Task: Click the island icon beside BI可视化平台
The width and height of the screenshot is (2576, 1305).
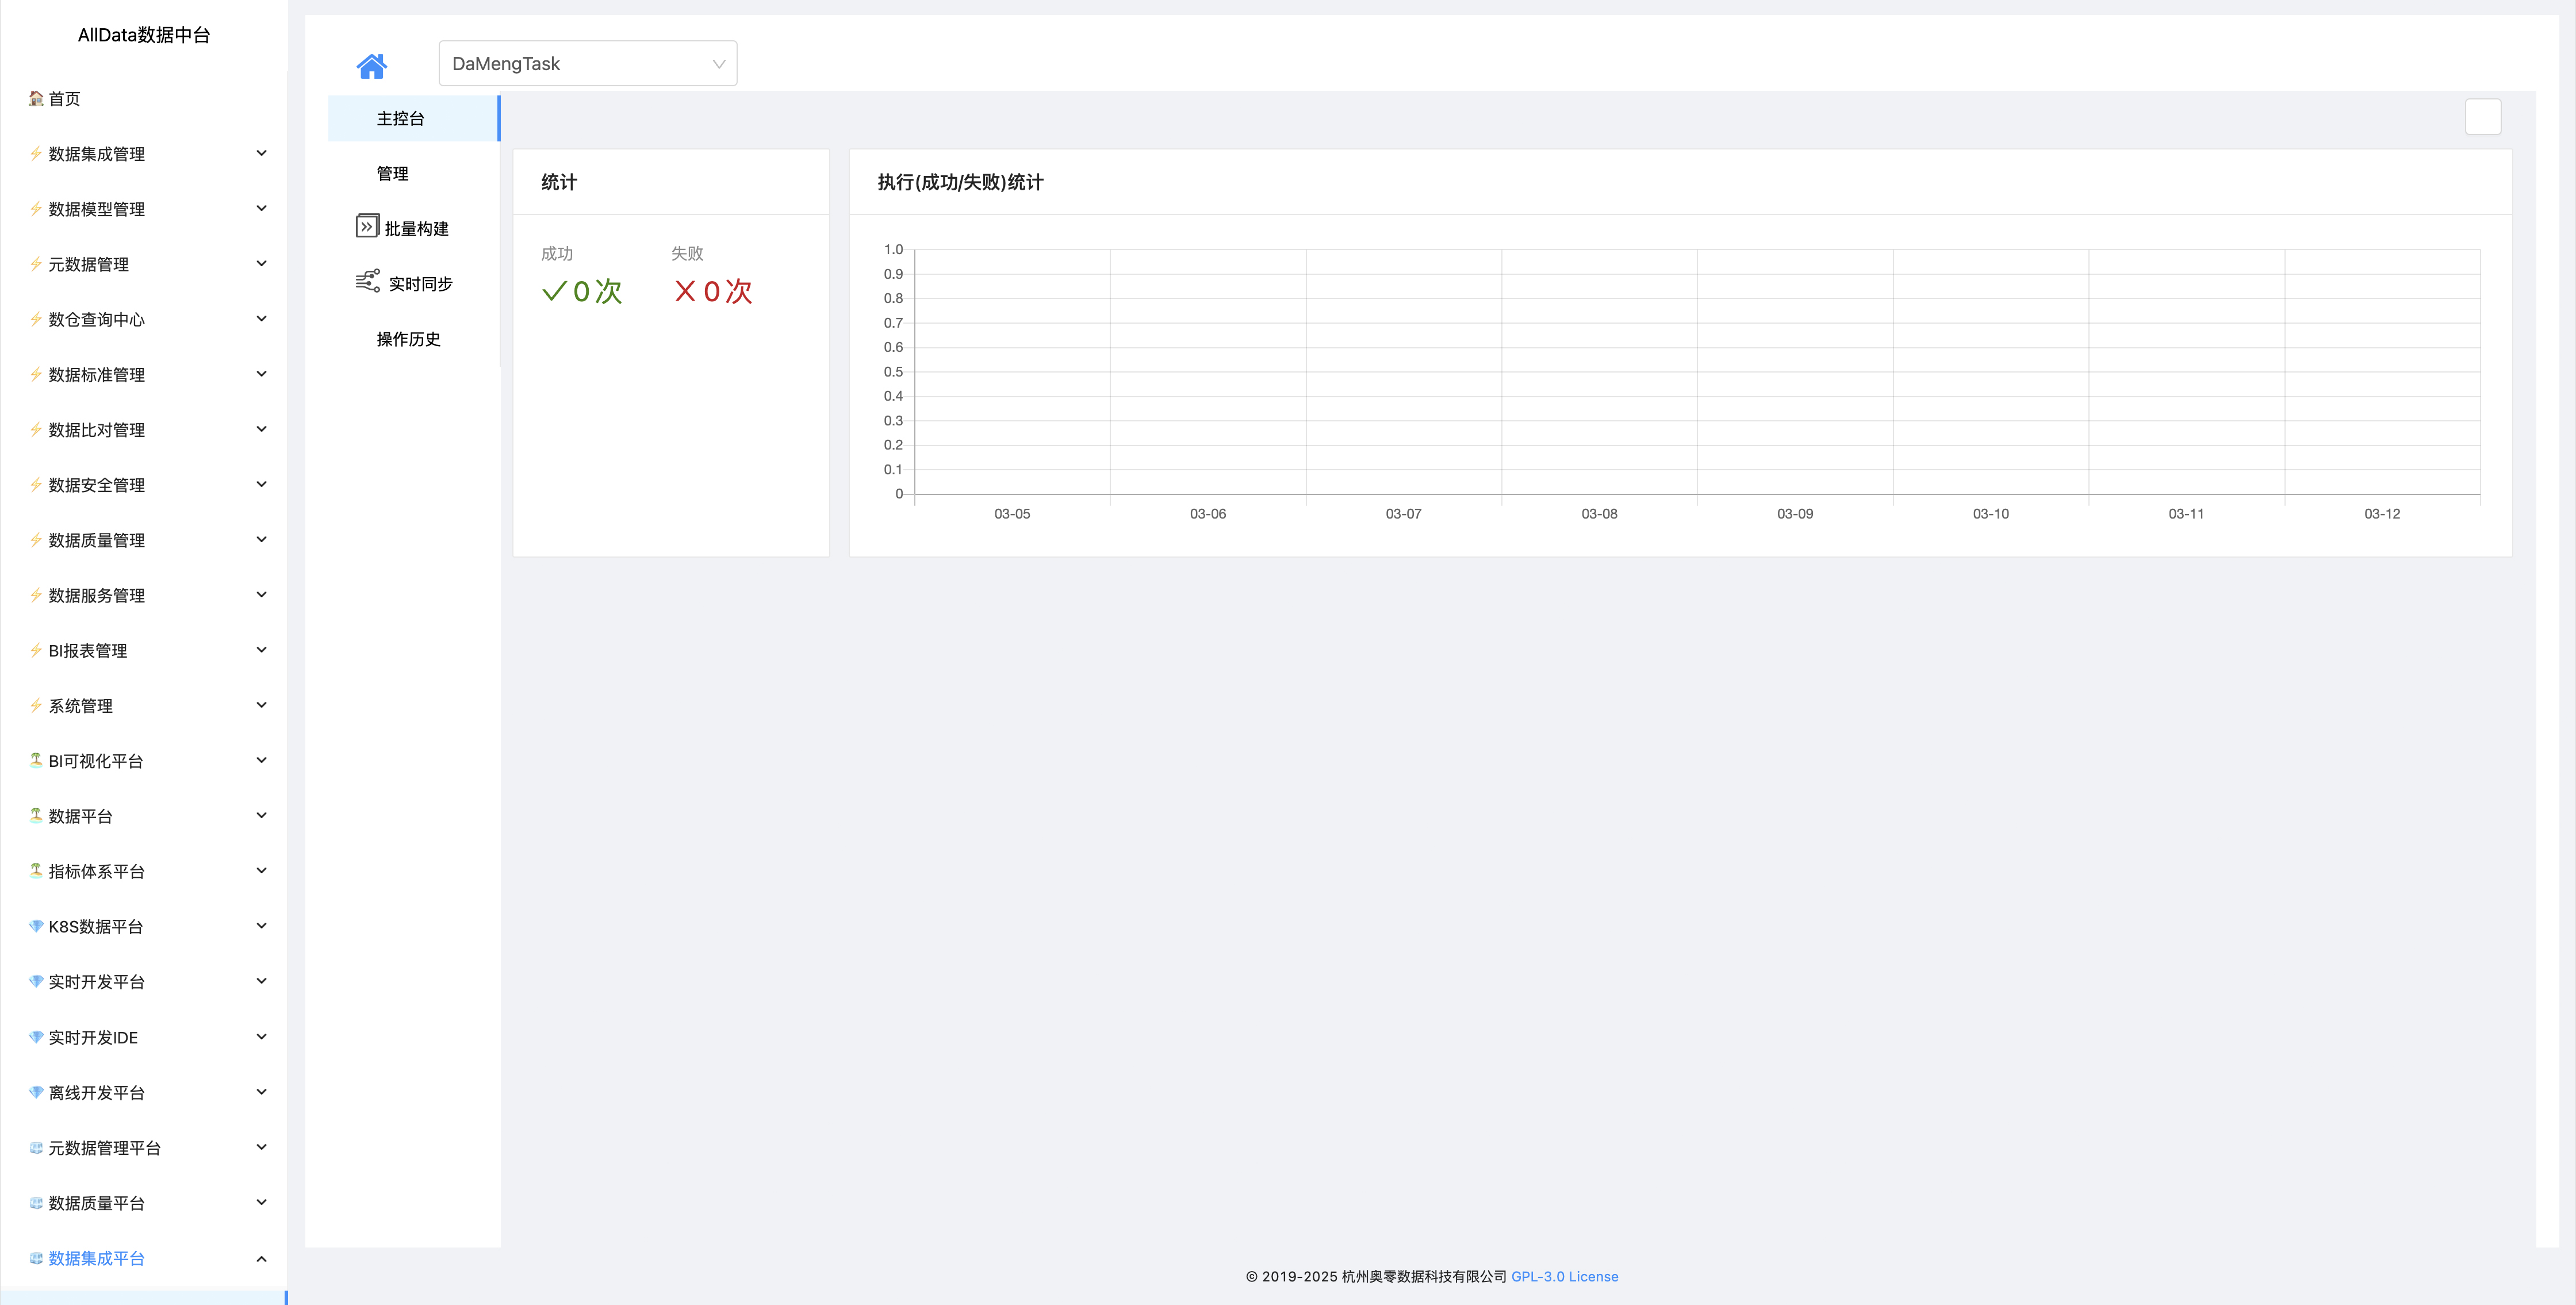Action: point(36,760)
